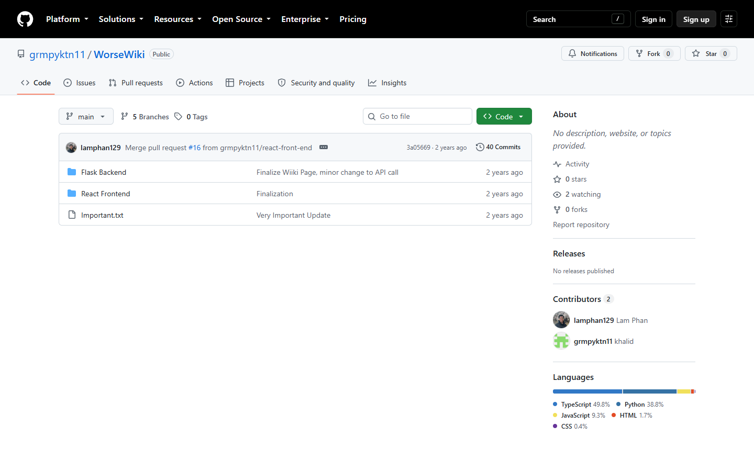Open grmpyktn11 contributor avatar
This screenshot has height=471, width=754.
coord(561,341)
